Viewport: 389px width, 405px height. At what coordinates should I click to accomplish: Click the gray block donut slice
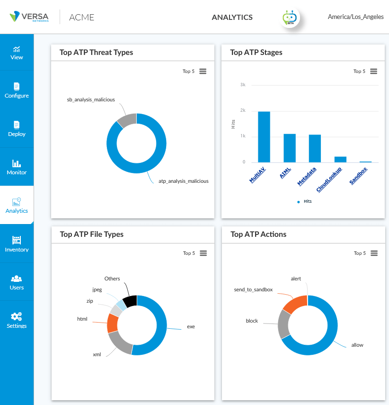click(283, 324)
